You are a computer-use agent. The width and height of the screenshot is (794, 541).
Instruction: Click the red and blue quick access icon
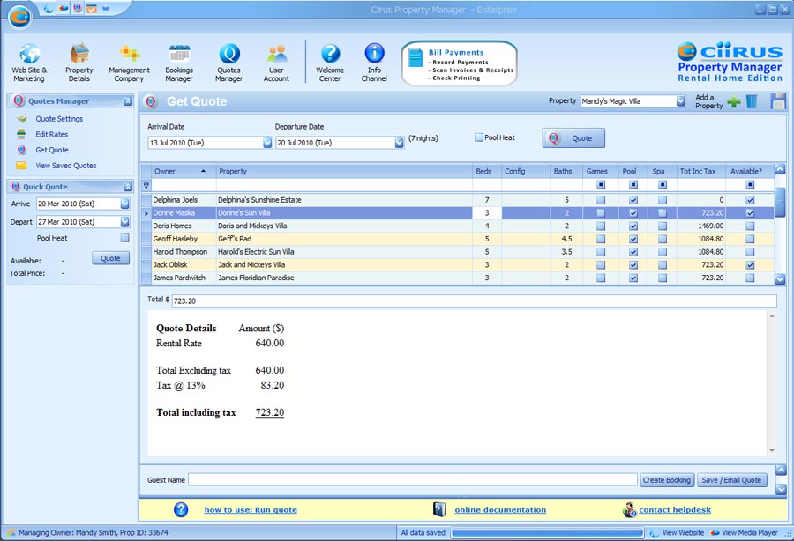pos(64,9)
